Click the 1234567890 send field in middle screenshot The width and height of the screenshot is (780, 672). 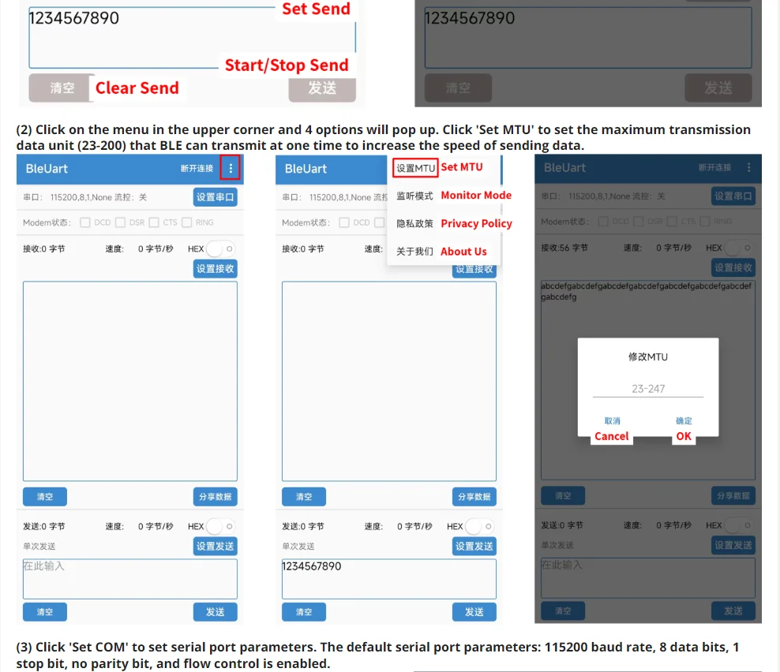coord(389,579)
